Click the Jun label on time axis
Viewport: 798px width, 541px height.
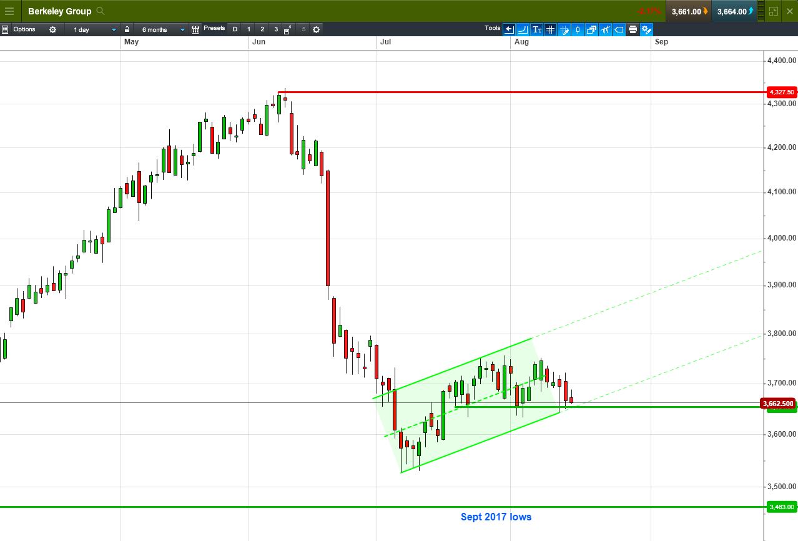[x=259, y=42]
